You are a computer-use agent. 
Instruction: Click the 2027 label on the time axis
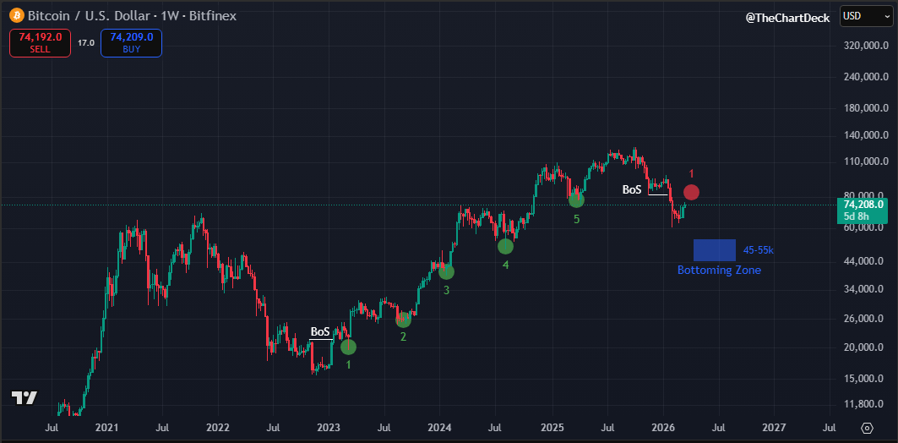coord(775,428)
